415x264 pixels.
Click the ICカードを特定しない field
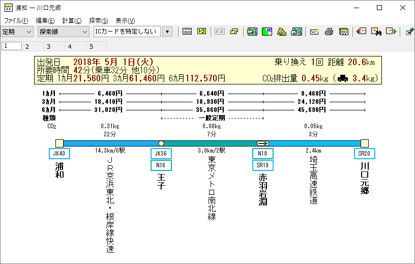click(x=127, y=32)
